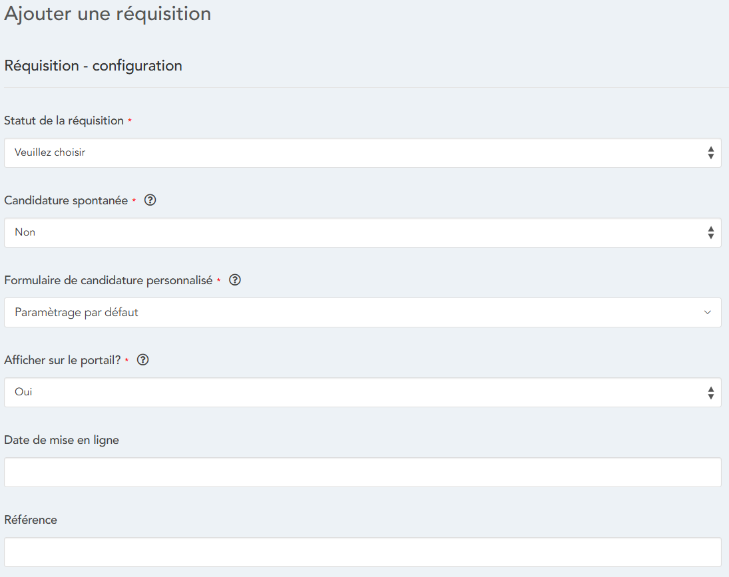Click up-down arrows of the Statut dropdown
The width and height of the screenshot is (729, 577).
710,153
